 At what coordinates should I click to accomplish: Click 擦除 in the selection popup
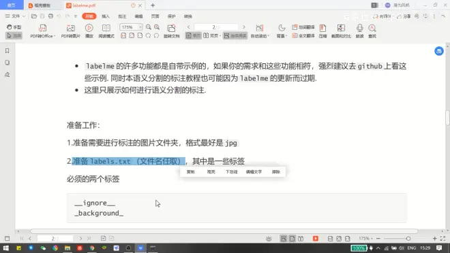(x=276, y=171)
